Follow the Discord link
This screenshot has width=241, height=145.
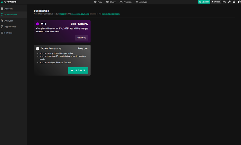click(62, 14)
